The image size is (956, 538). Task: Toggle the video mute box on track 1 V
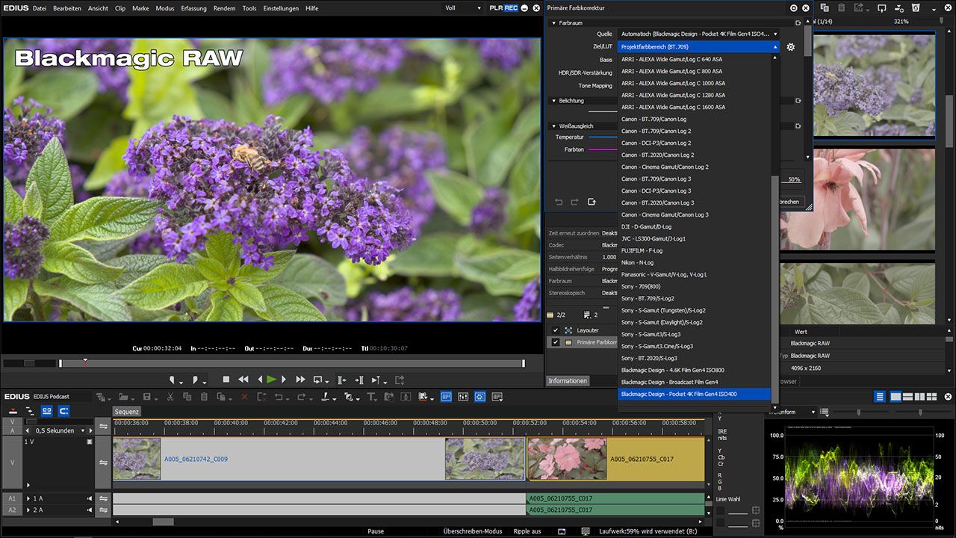tap(90, 442)
